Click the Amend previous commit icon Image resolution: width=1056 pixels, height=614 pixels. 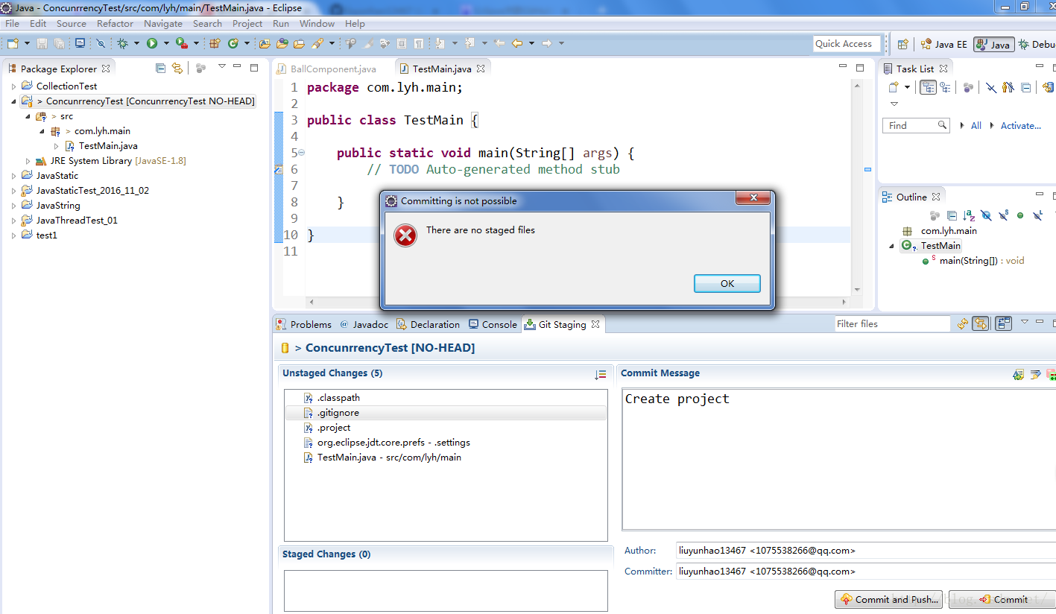tap(1018, 374)
